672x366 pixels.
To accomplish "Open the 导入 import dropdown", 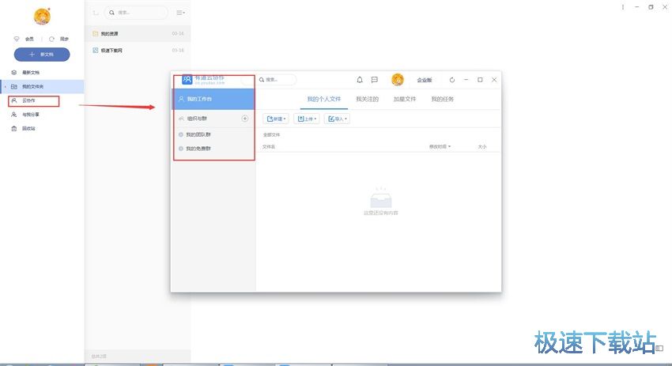I will click(x=338, y=119).
